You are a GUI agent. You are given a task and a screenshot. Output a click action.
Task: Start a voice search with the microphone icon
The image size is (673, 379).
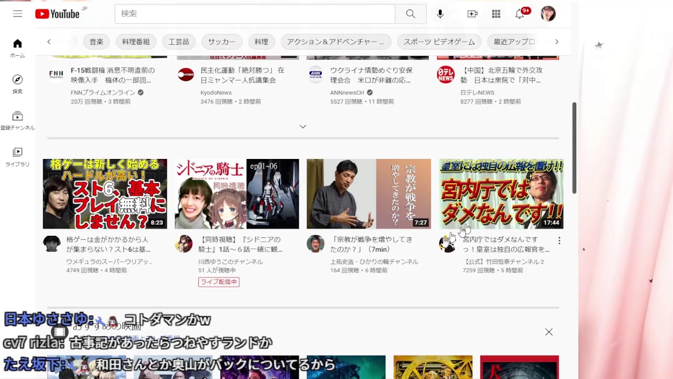(440, 14)
